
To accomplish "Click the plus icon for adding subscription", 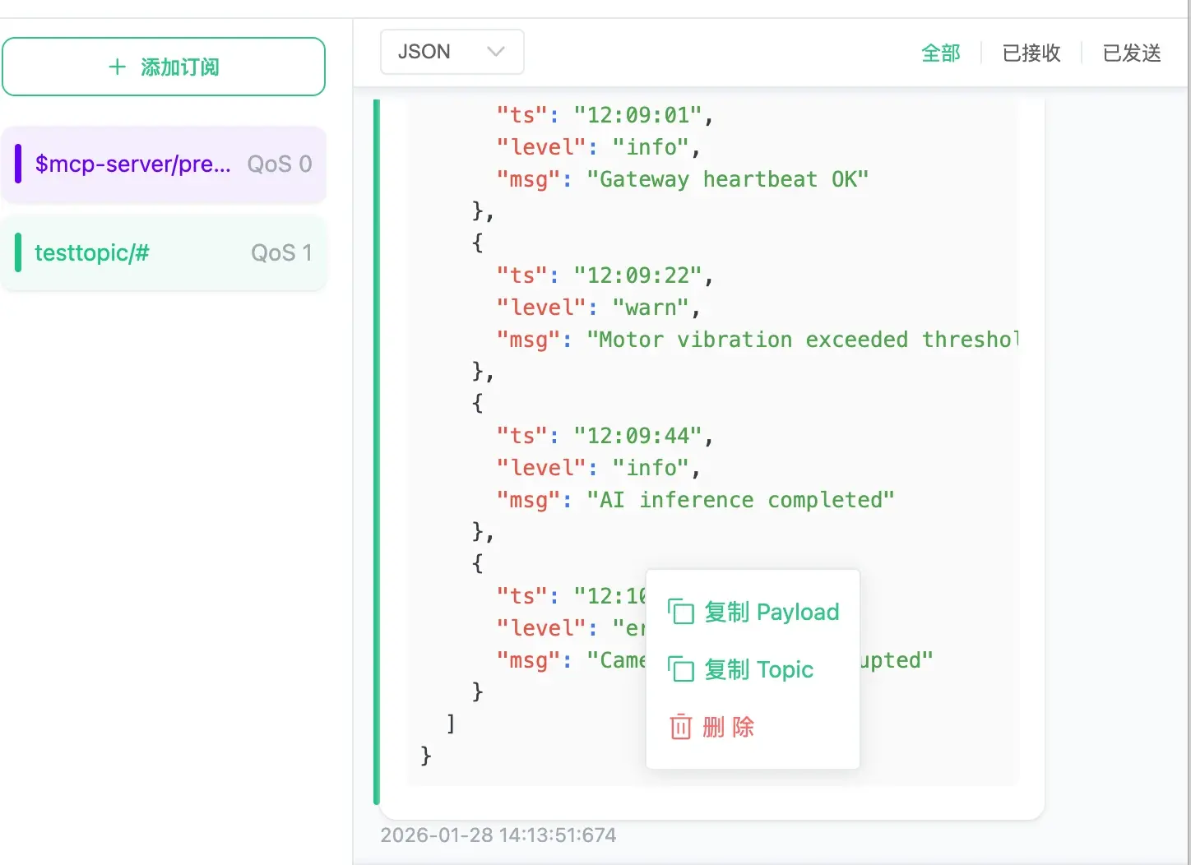I will (118, 67).
